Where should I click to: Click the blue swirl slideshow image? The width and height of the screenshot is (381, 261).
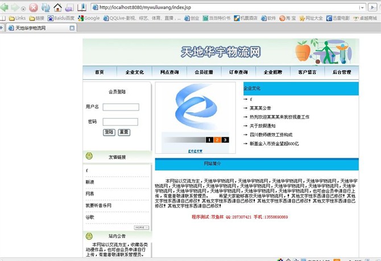pyautogui.click(x=196, y=107)
